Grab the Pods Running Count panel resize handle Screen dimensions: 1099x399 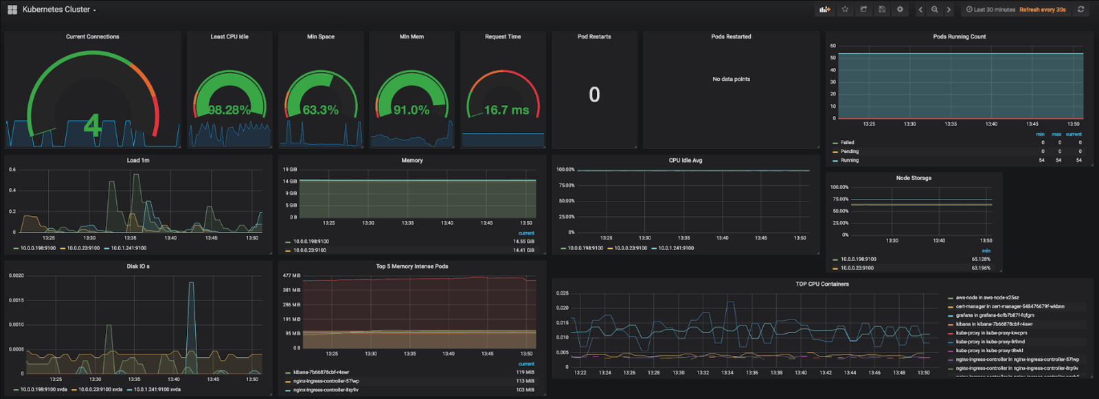coord(1091,165)
